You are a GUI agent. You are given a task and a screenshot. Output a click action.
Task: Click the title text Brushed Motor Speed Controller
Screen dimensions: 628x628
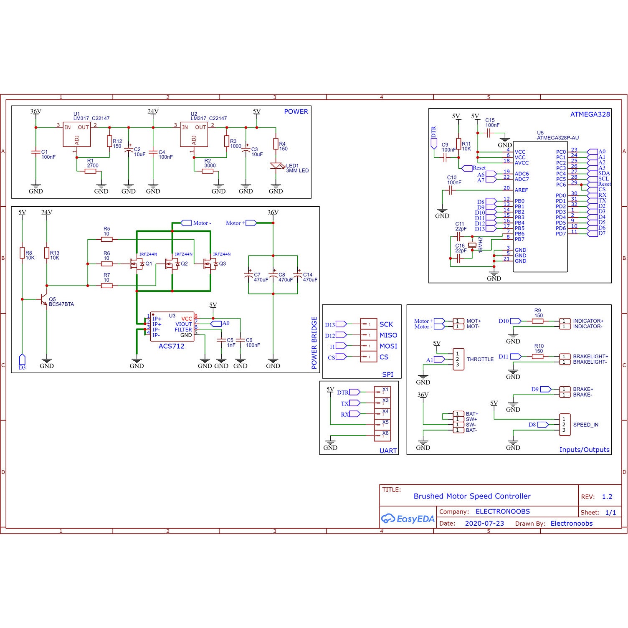(x=472, y=496)
